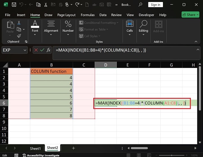This screenshot has height=157, width=203.
Task: Switch to Normal view icon in status bar
Action: tap(129, 155)
